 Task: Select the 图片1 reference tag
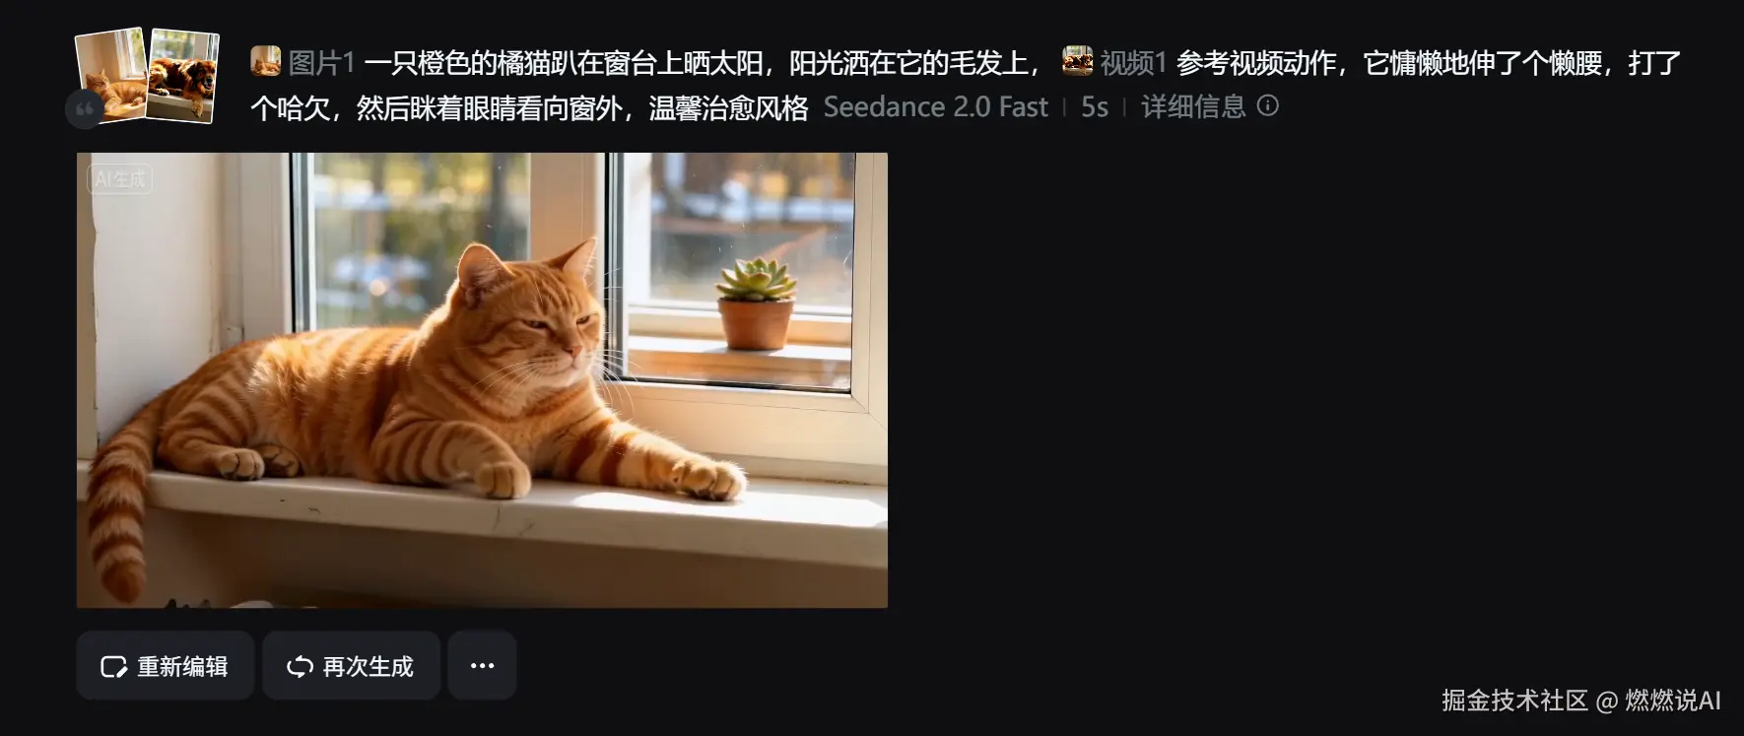click(321, 63)
